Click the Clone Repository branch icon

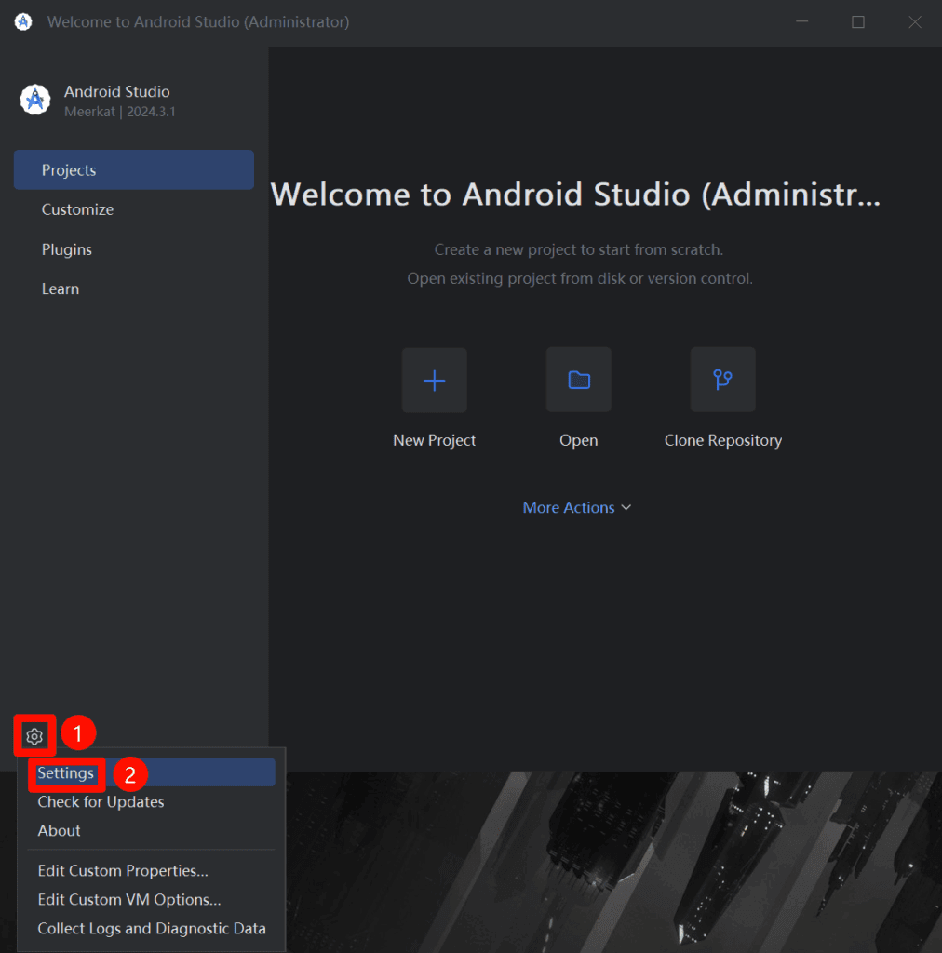point(722,380)
